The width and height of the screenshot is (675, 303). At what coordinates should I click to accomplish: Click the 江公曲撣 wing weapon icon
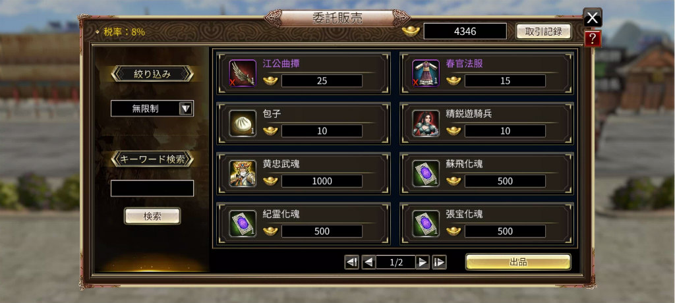click(x=243, y=73)
